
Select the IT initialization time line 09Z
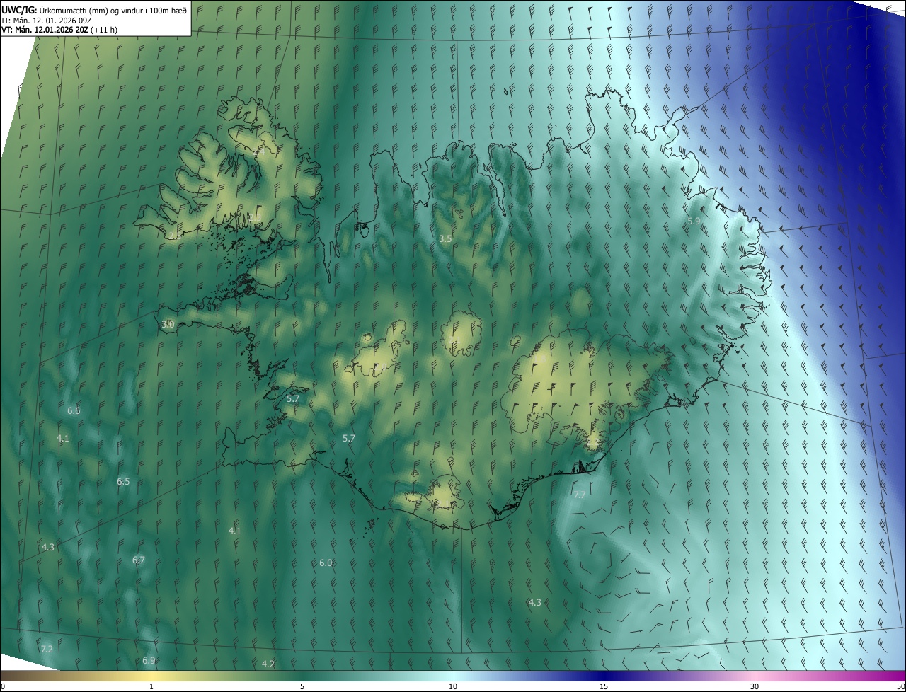pos(47,20)
